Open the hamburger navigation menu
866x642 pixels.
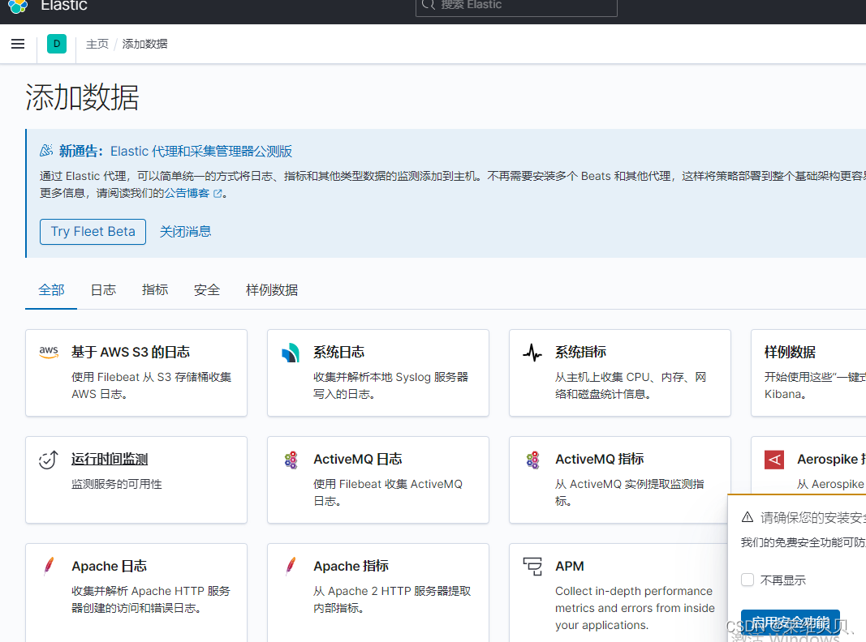point(18,44)
